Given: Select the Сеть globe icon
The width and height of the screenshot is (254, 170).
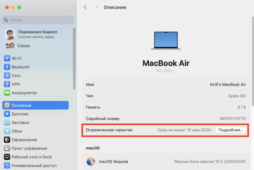Looking at the screenshot, I should (7, 76).
